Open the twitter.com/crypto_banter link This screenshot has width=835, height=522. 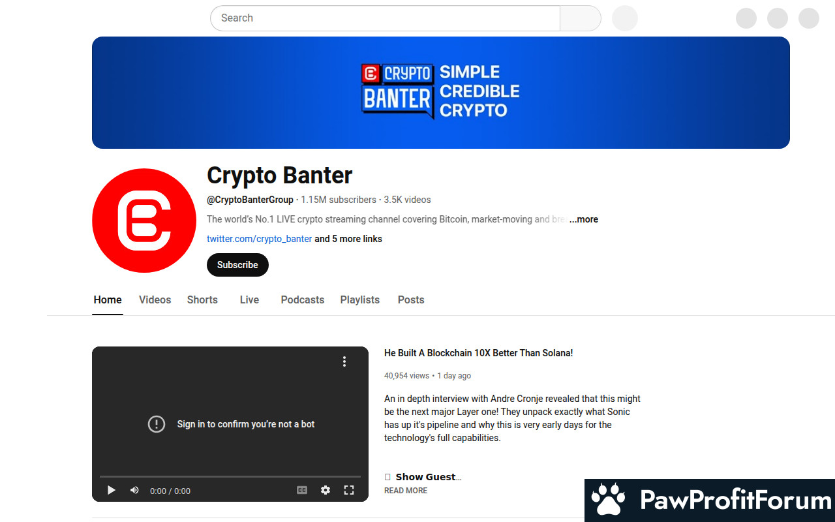click(x=260, y=239)
